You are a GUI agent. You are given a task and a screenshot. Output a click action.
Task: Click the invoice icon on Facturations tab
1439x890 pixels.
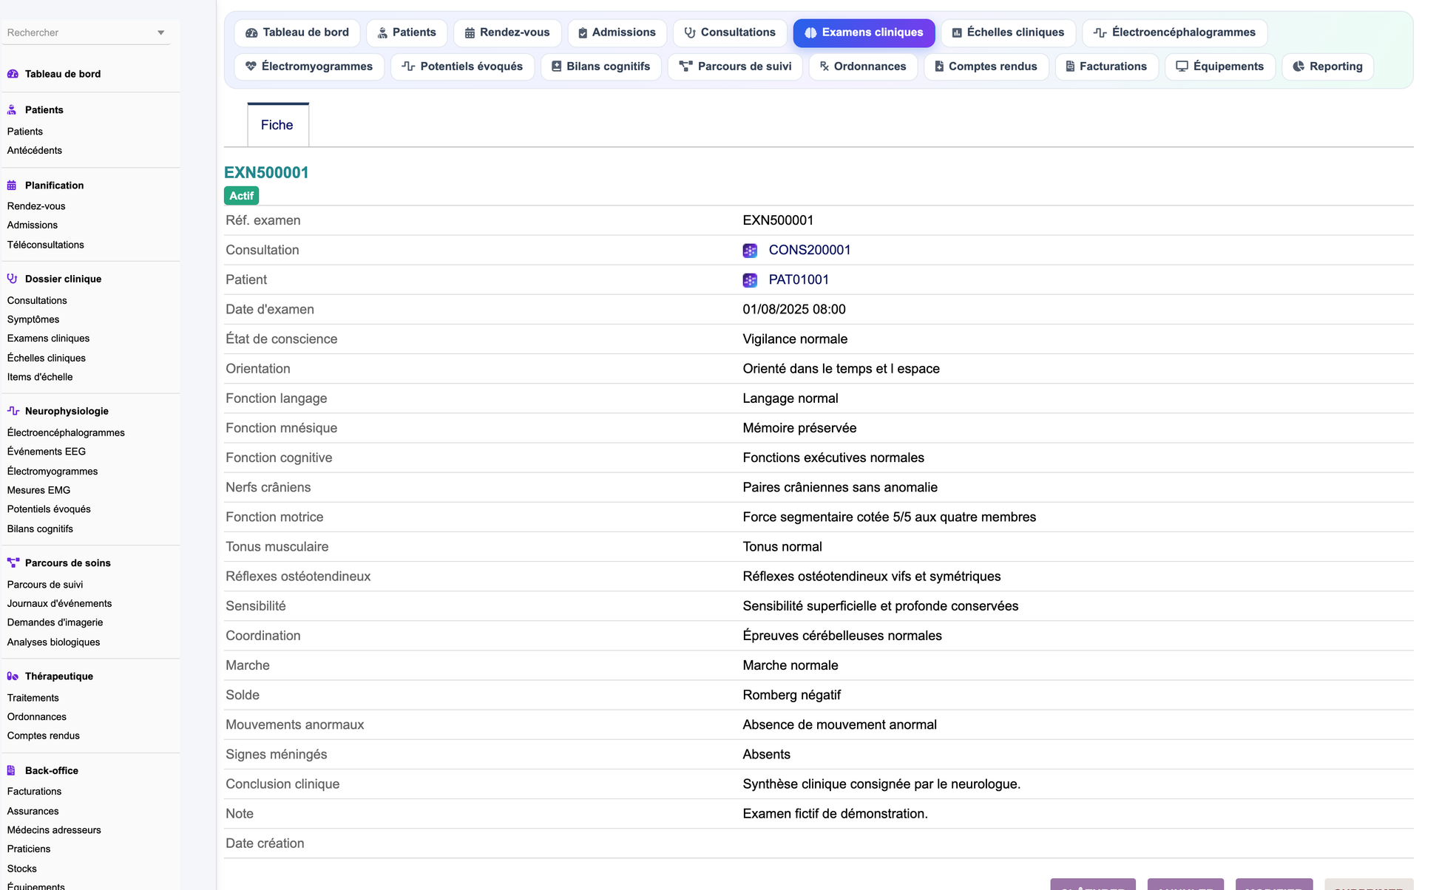click(x=1070, y=67)
